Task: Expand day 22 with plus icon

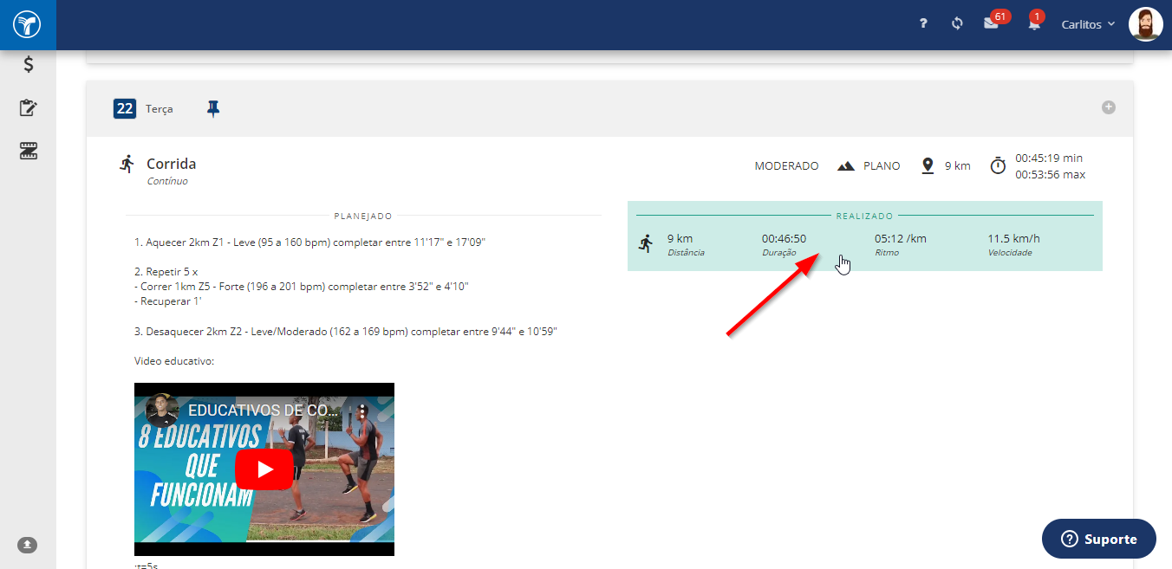Action: click(1109, 107)
